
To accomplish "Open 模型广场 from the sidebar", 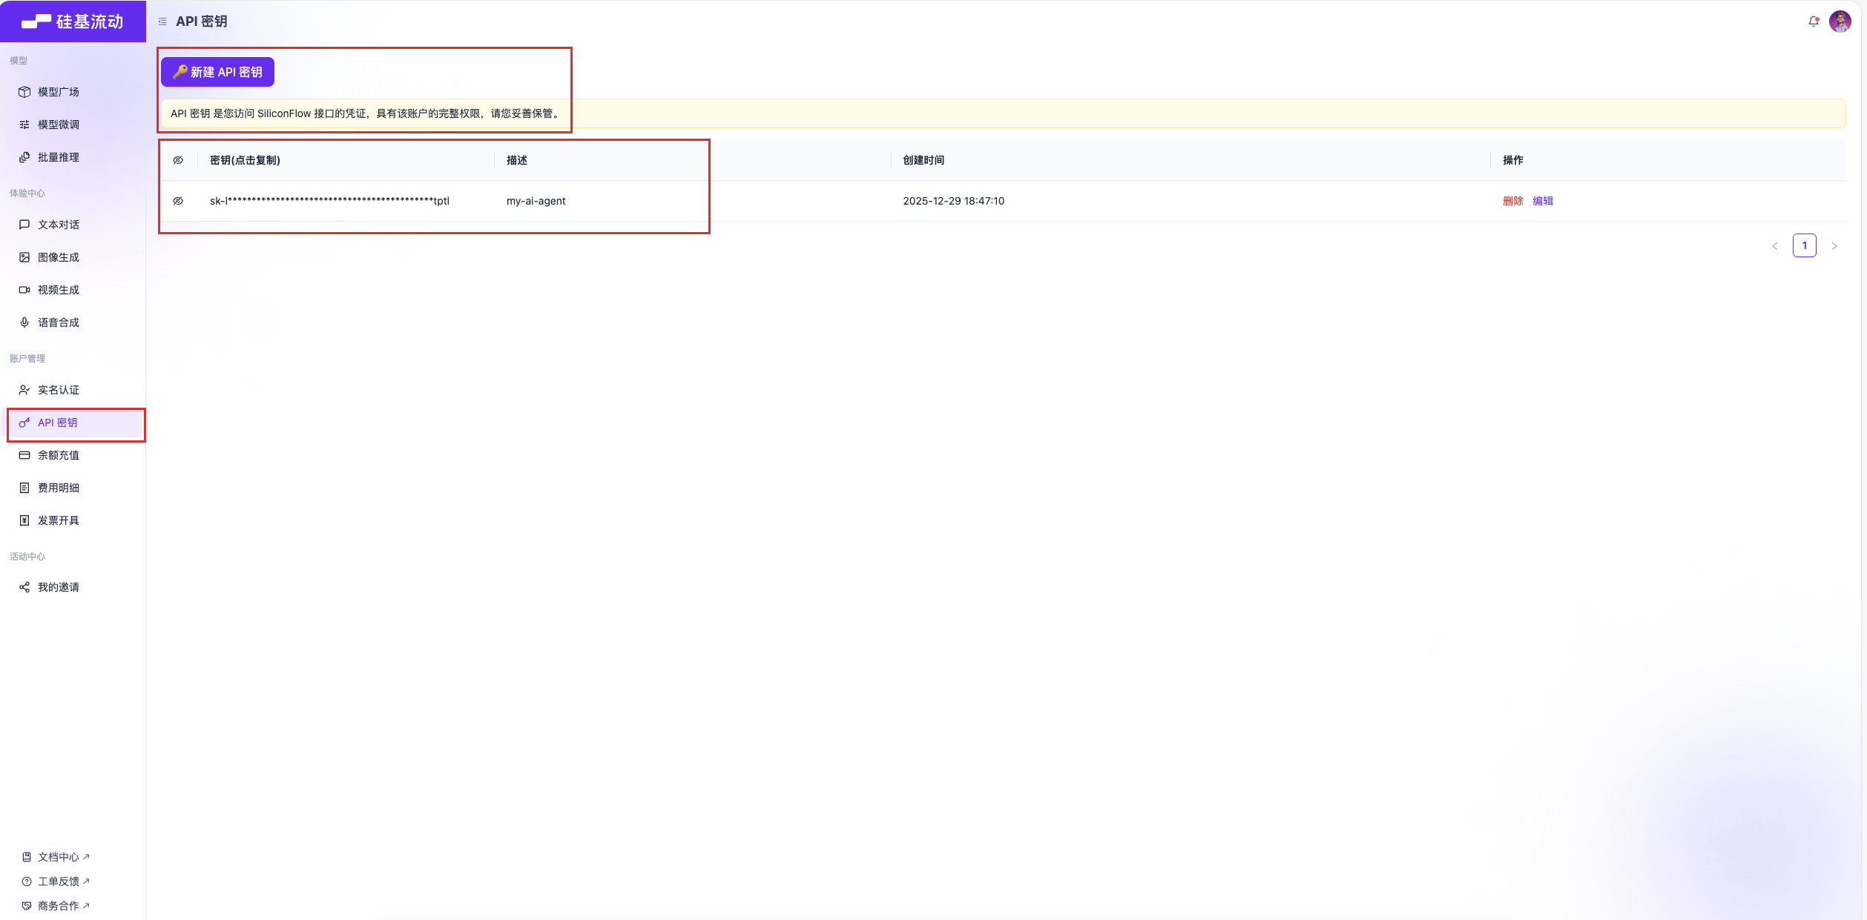I will [x=58, y=92].
